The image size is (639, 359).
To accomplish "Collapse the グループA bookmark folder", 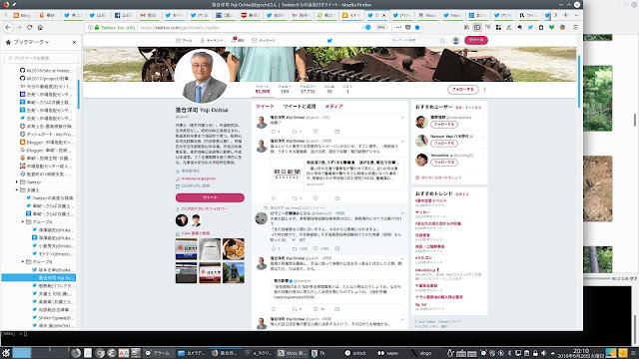I will tap(23, 221).
